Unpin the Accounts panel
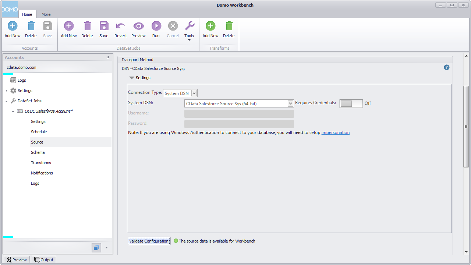The image size is (471, 265). coord(108,57)
